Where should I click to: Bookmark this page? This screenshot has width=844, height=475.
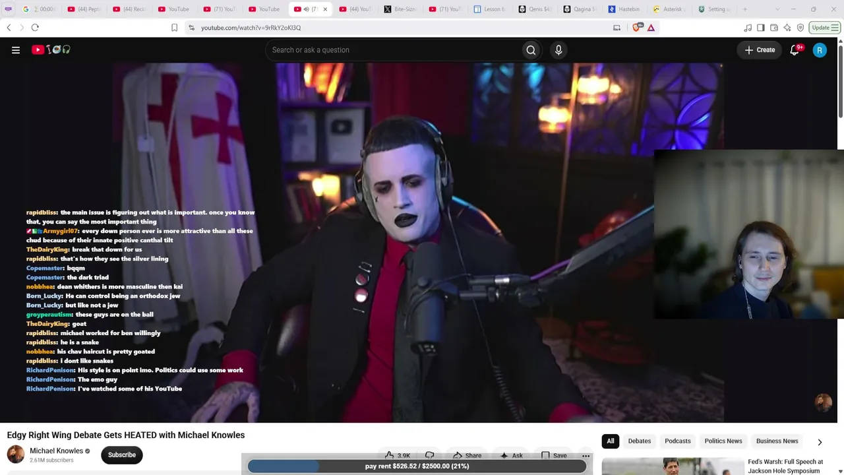click(x=174, y=28)
